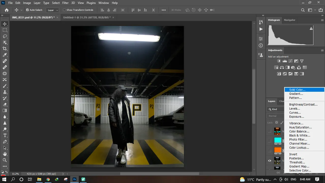Choose Gradient Map from the popup menu
This screenshot has width=325, height=183.
(x=304, y=166)
